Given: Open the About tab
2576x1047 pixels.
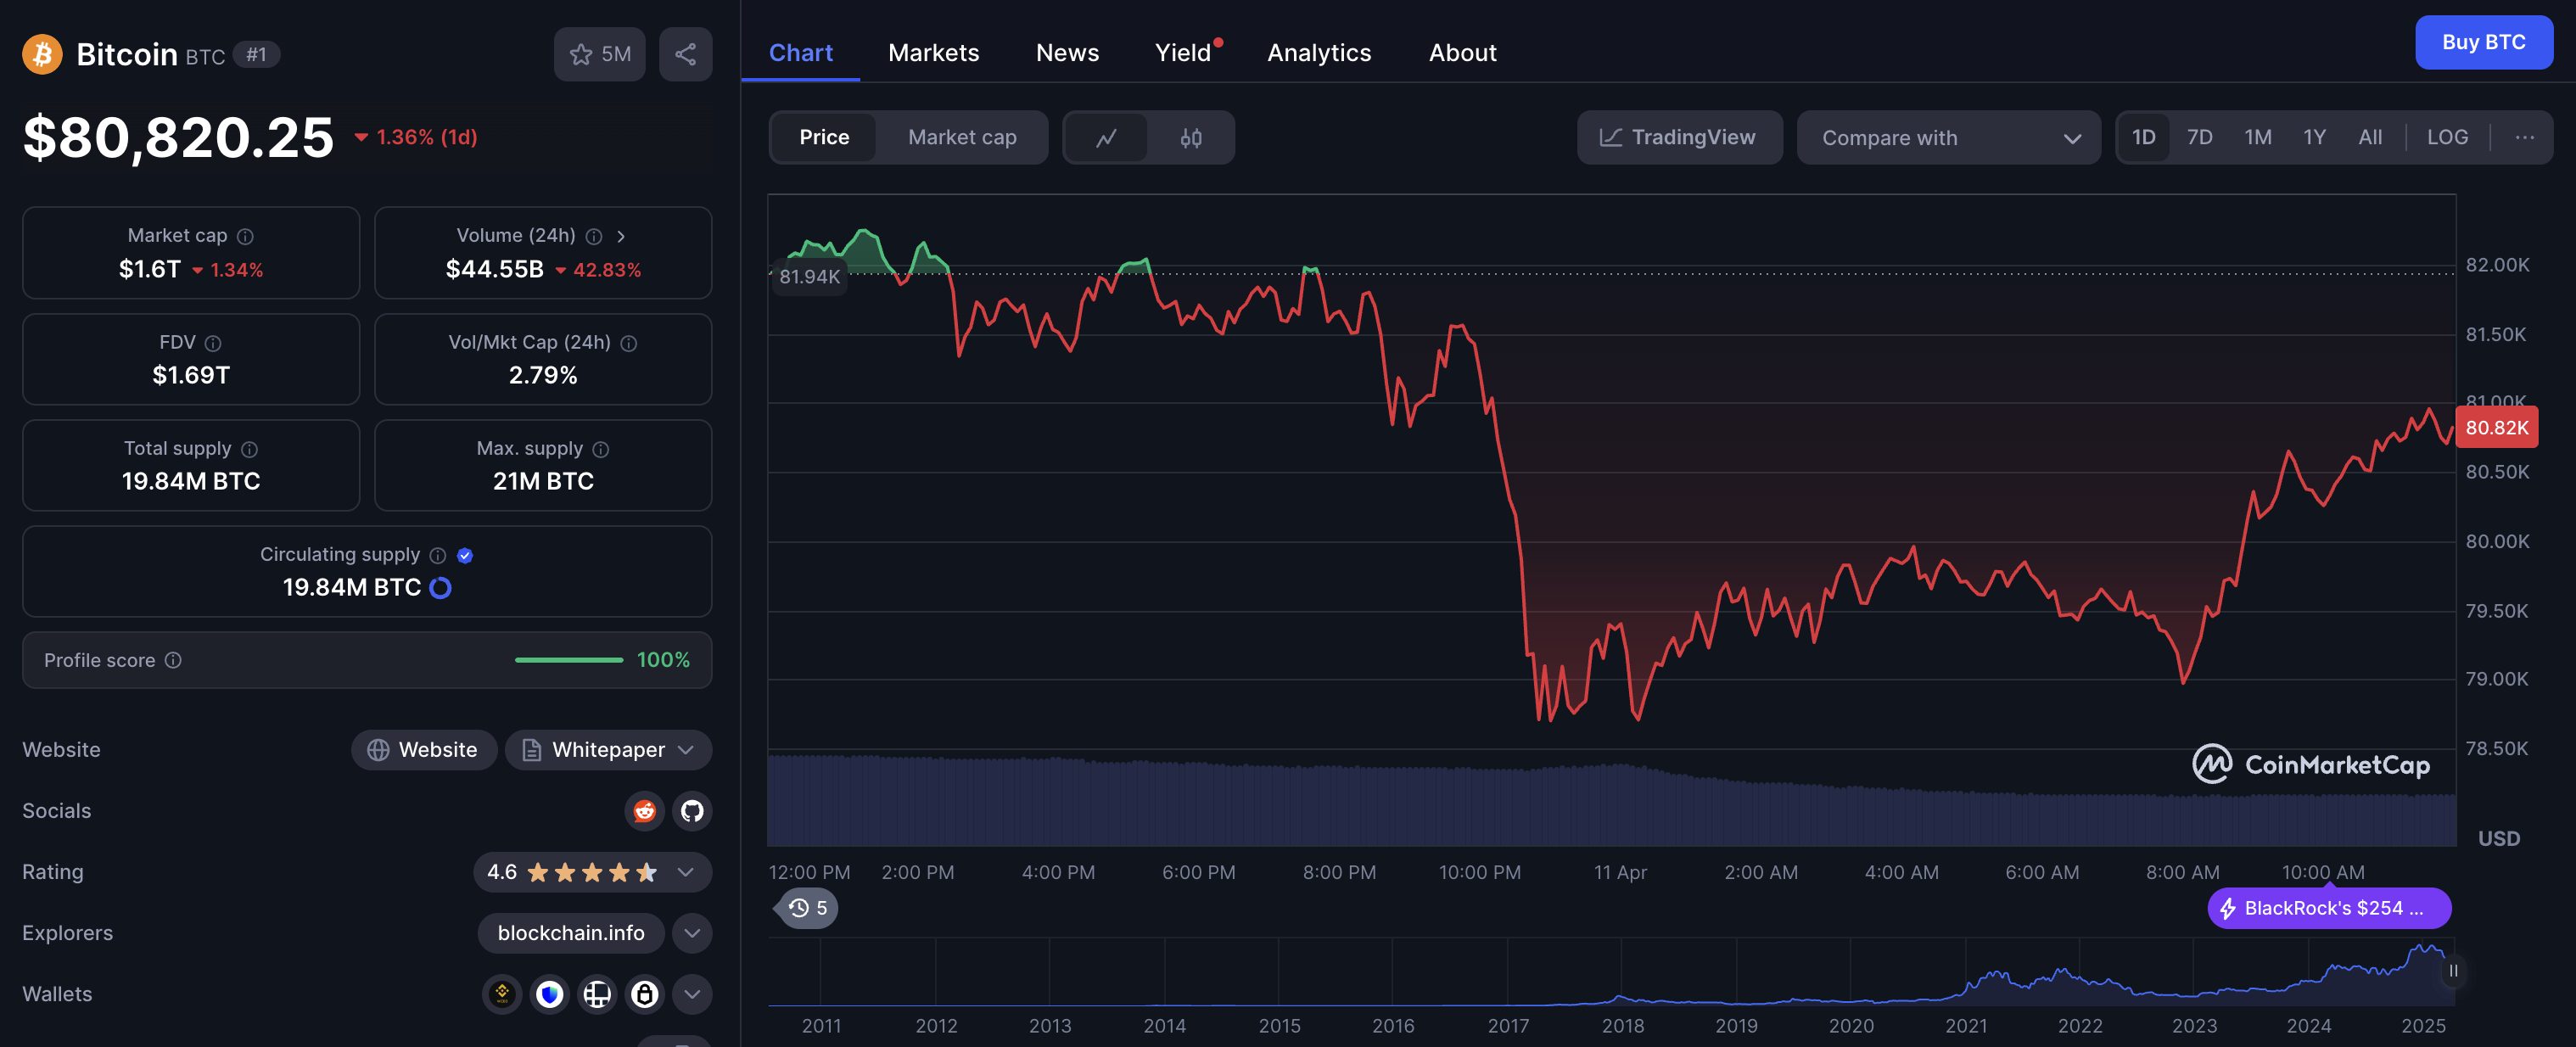Looking at the screenshot, I should coord(1462,53).
